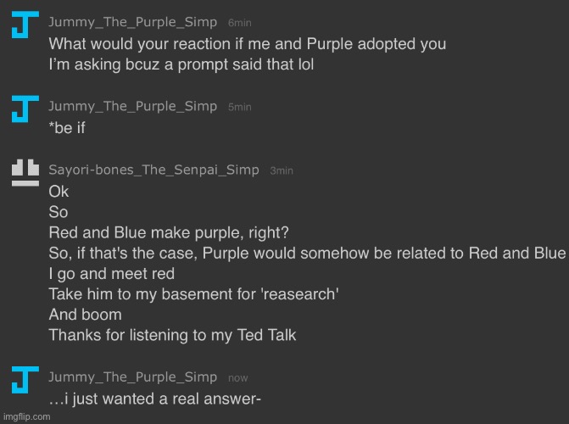The width and height of the screenshot is (569, 424).
Task: Click the 'now' timestamp
Action: [237, 378]
